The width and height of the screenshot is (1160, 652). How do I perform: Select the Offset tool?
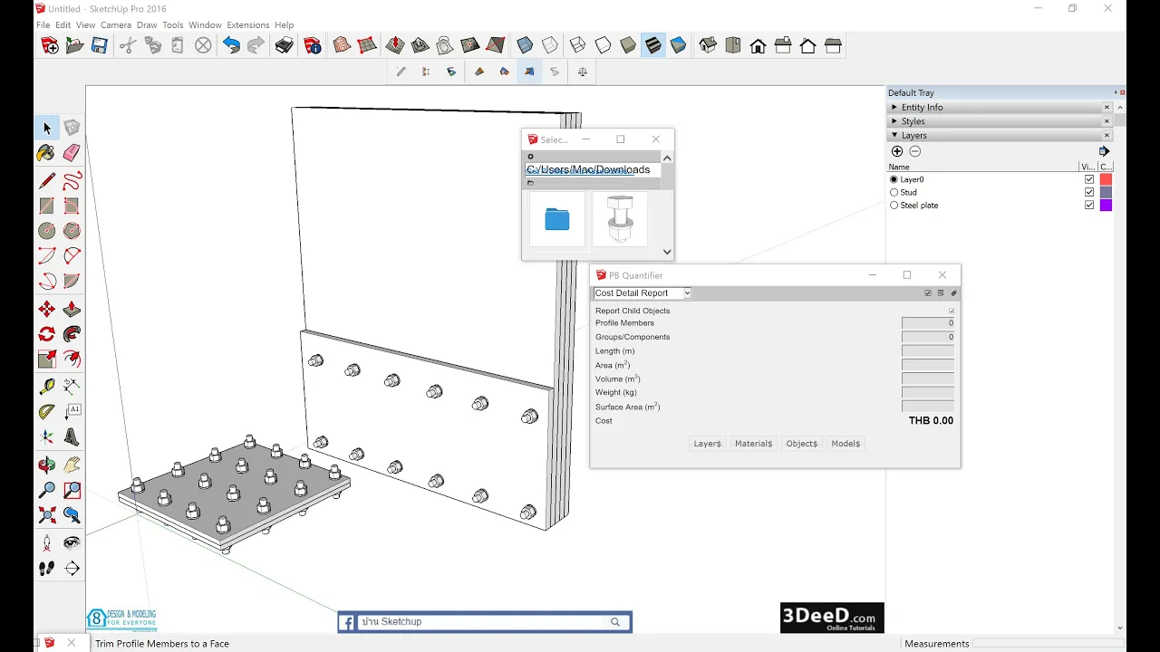tap(72, 360)
